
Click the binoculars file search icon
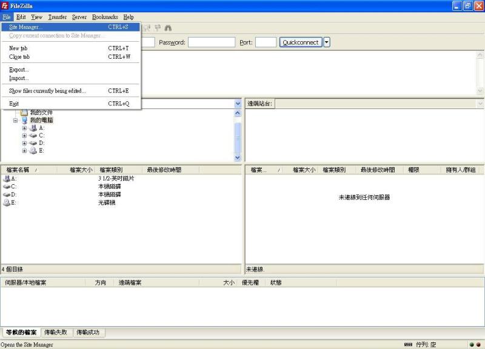[168, 28]
